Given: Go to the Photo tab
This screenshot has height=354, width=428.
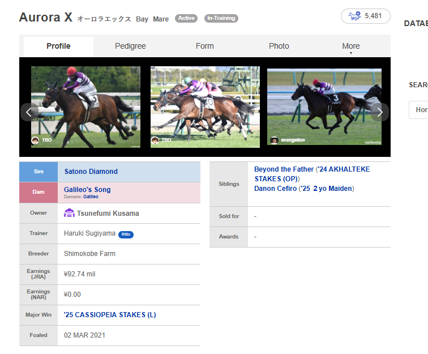Looking at the screenshot, I should 279,46.
